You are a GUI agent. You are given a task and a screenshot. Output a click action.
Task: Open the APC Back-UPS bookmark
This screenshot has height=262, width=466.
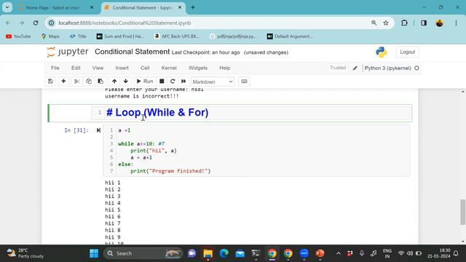point(176,36)
